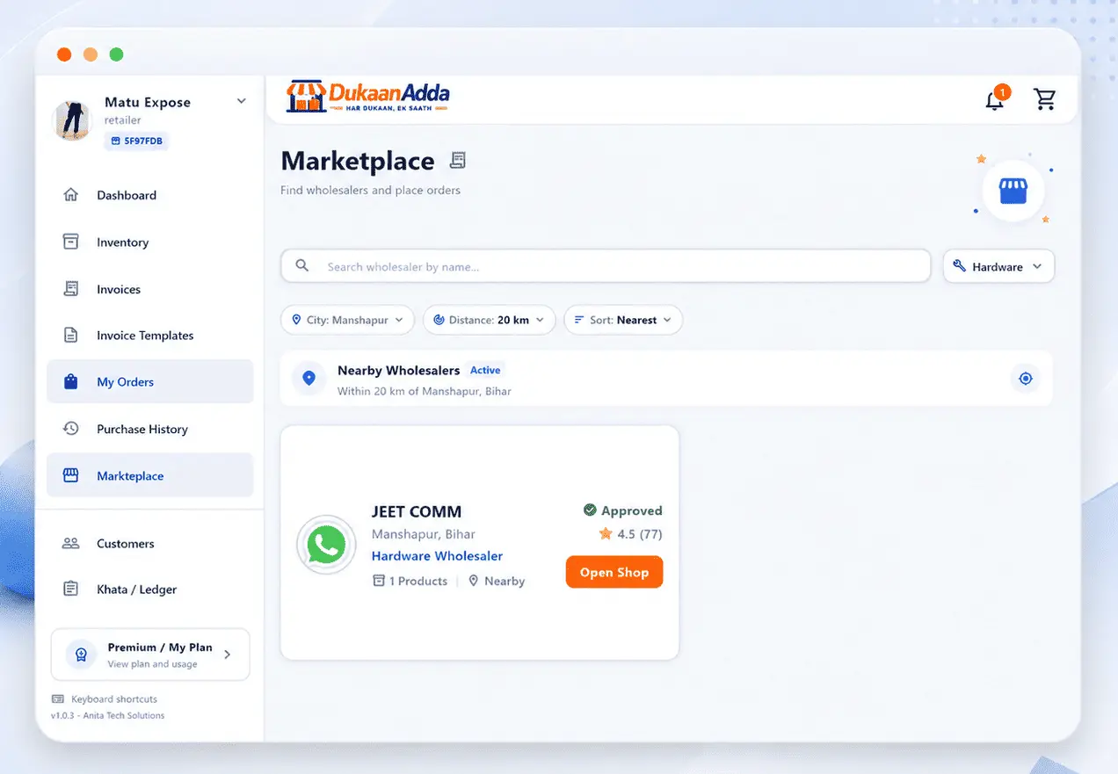Image resolution: width=1118 pixels, height=774 pixels.
Task: Click the Open Shop button
Action: click(x=614, y=572)
